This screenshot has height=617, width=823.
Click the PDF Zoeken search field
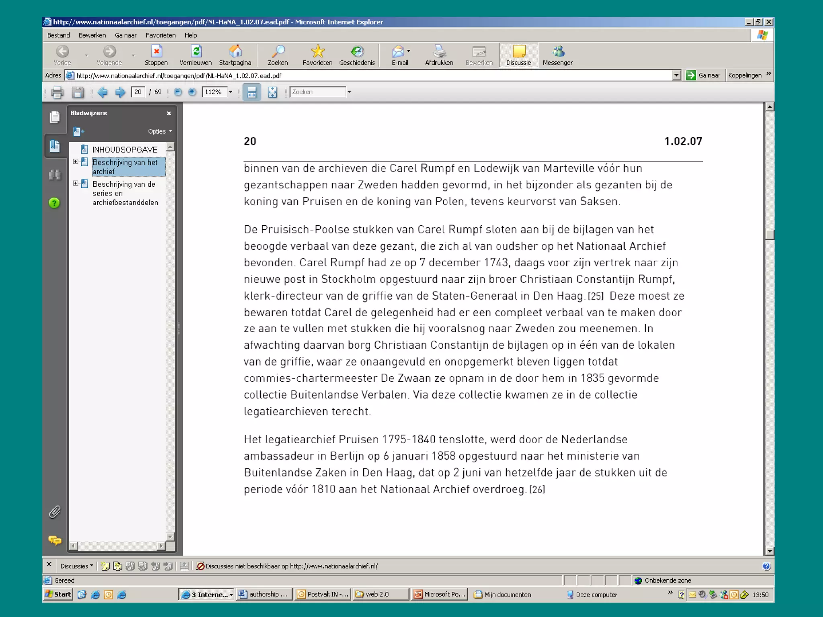coord(317,92)
